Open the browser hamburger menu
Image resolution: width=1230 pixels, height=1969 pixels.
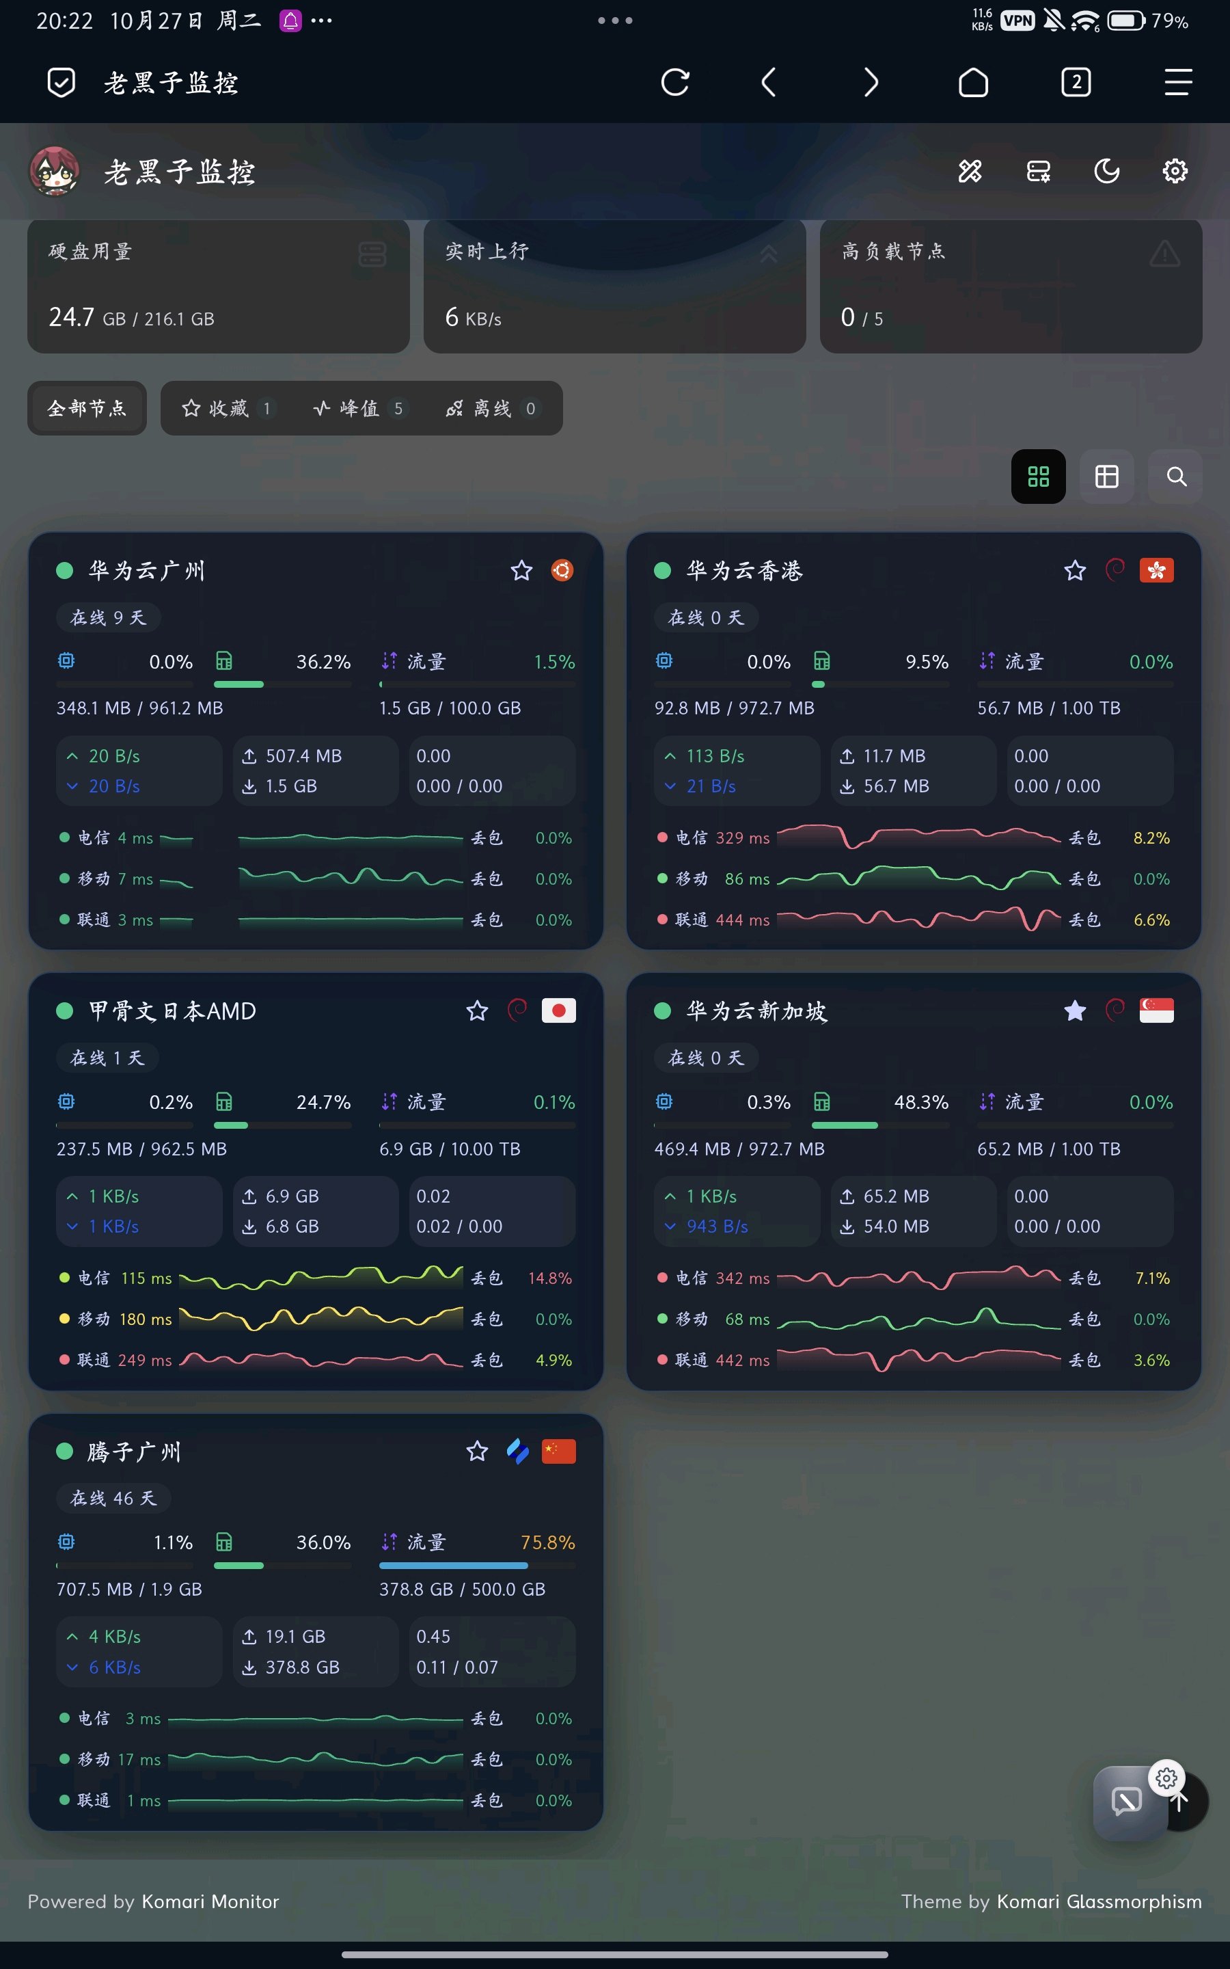1178,82
